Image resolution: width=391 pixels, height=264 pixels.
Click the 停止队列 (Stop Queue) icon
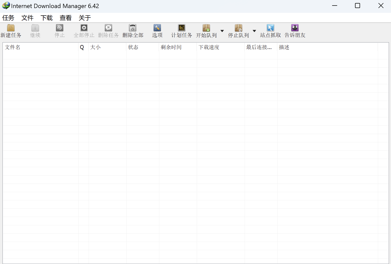[238, 28]
